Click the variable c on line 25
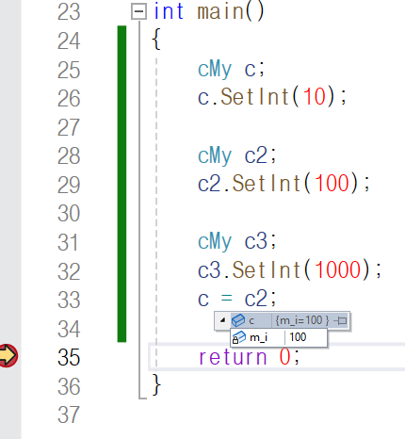 click(250, 70)
